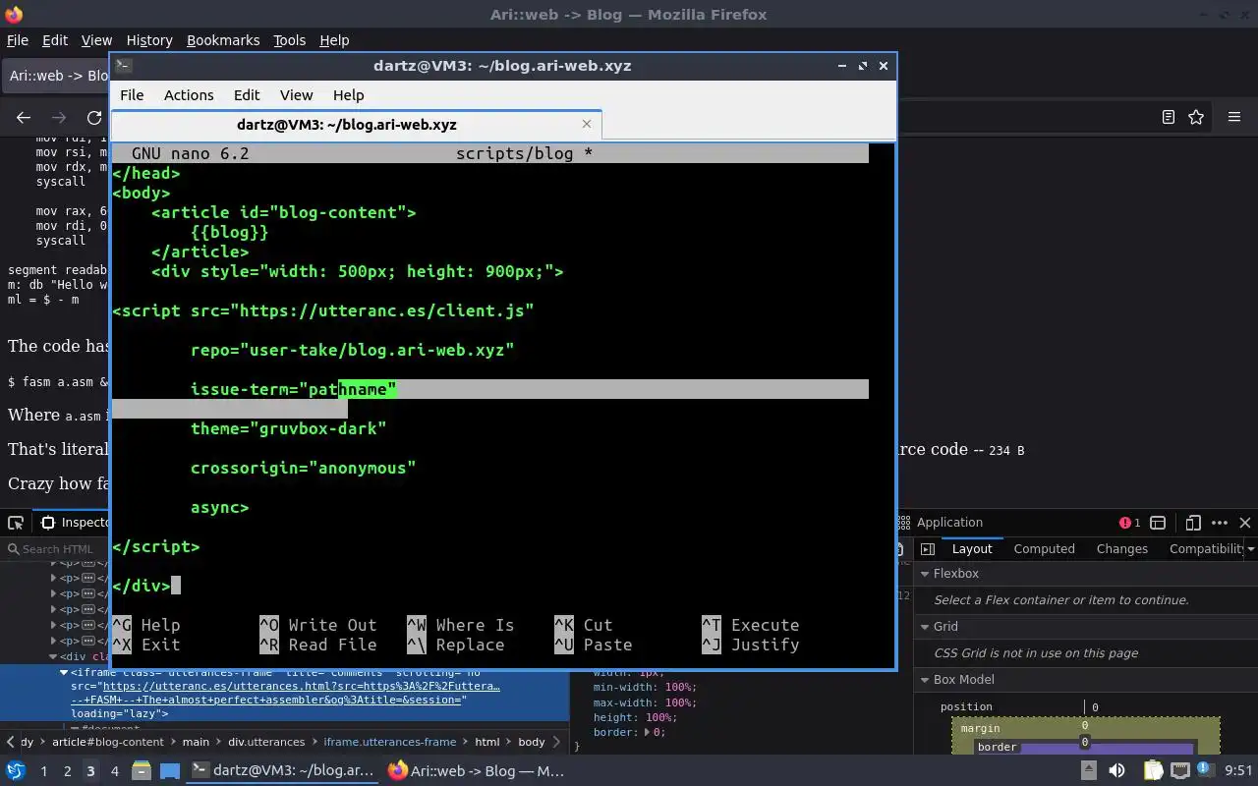Switch to the Changes tab
This screenshot has width=1258, height=786.
tap(1121, 549)
